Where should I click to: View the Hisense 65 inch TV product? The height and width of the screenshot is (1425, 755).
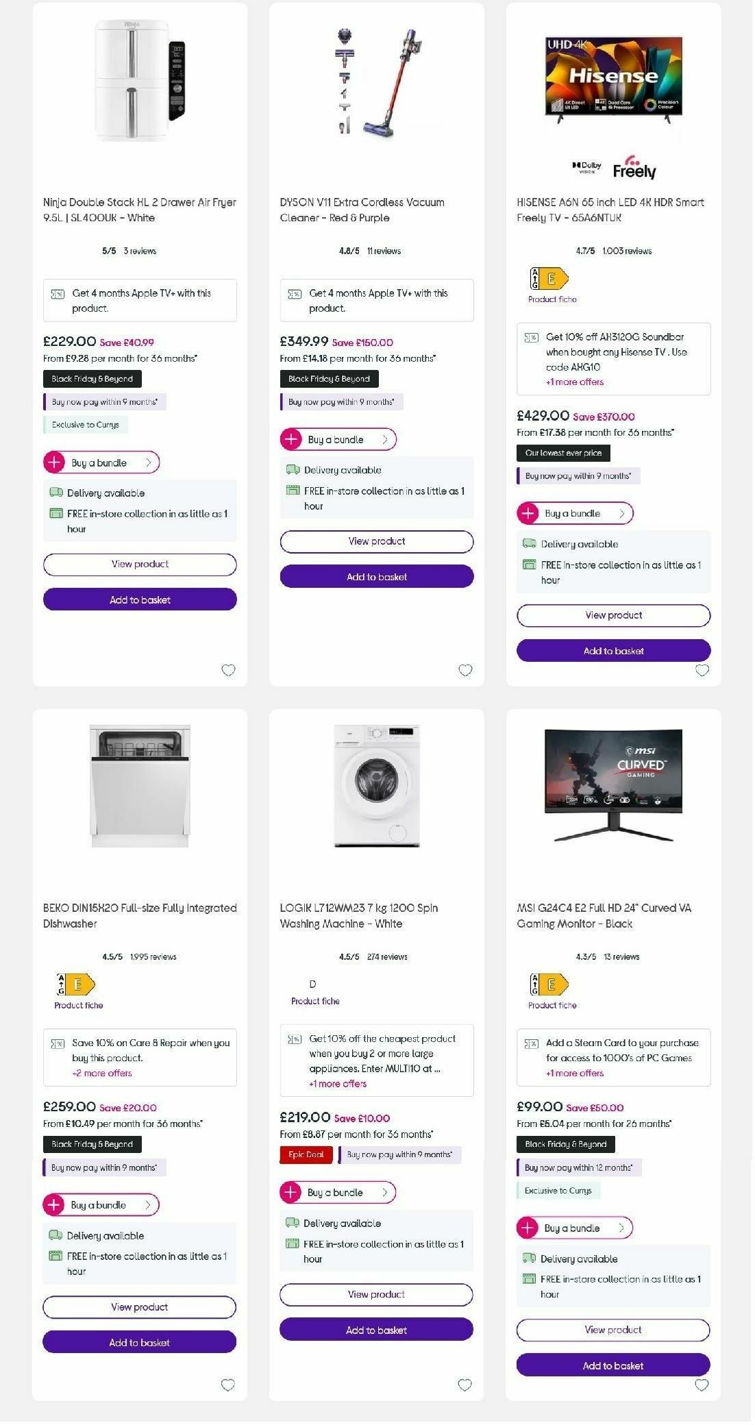tap(613, 615)
